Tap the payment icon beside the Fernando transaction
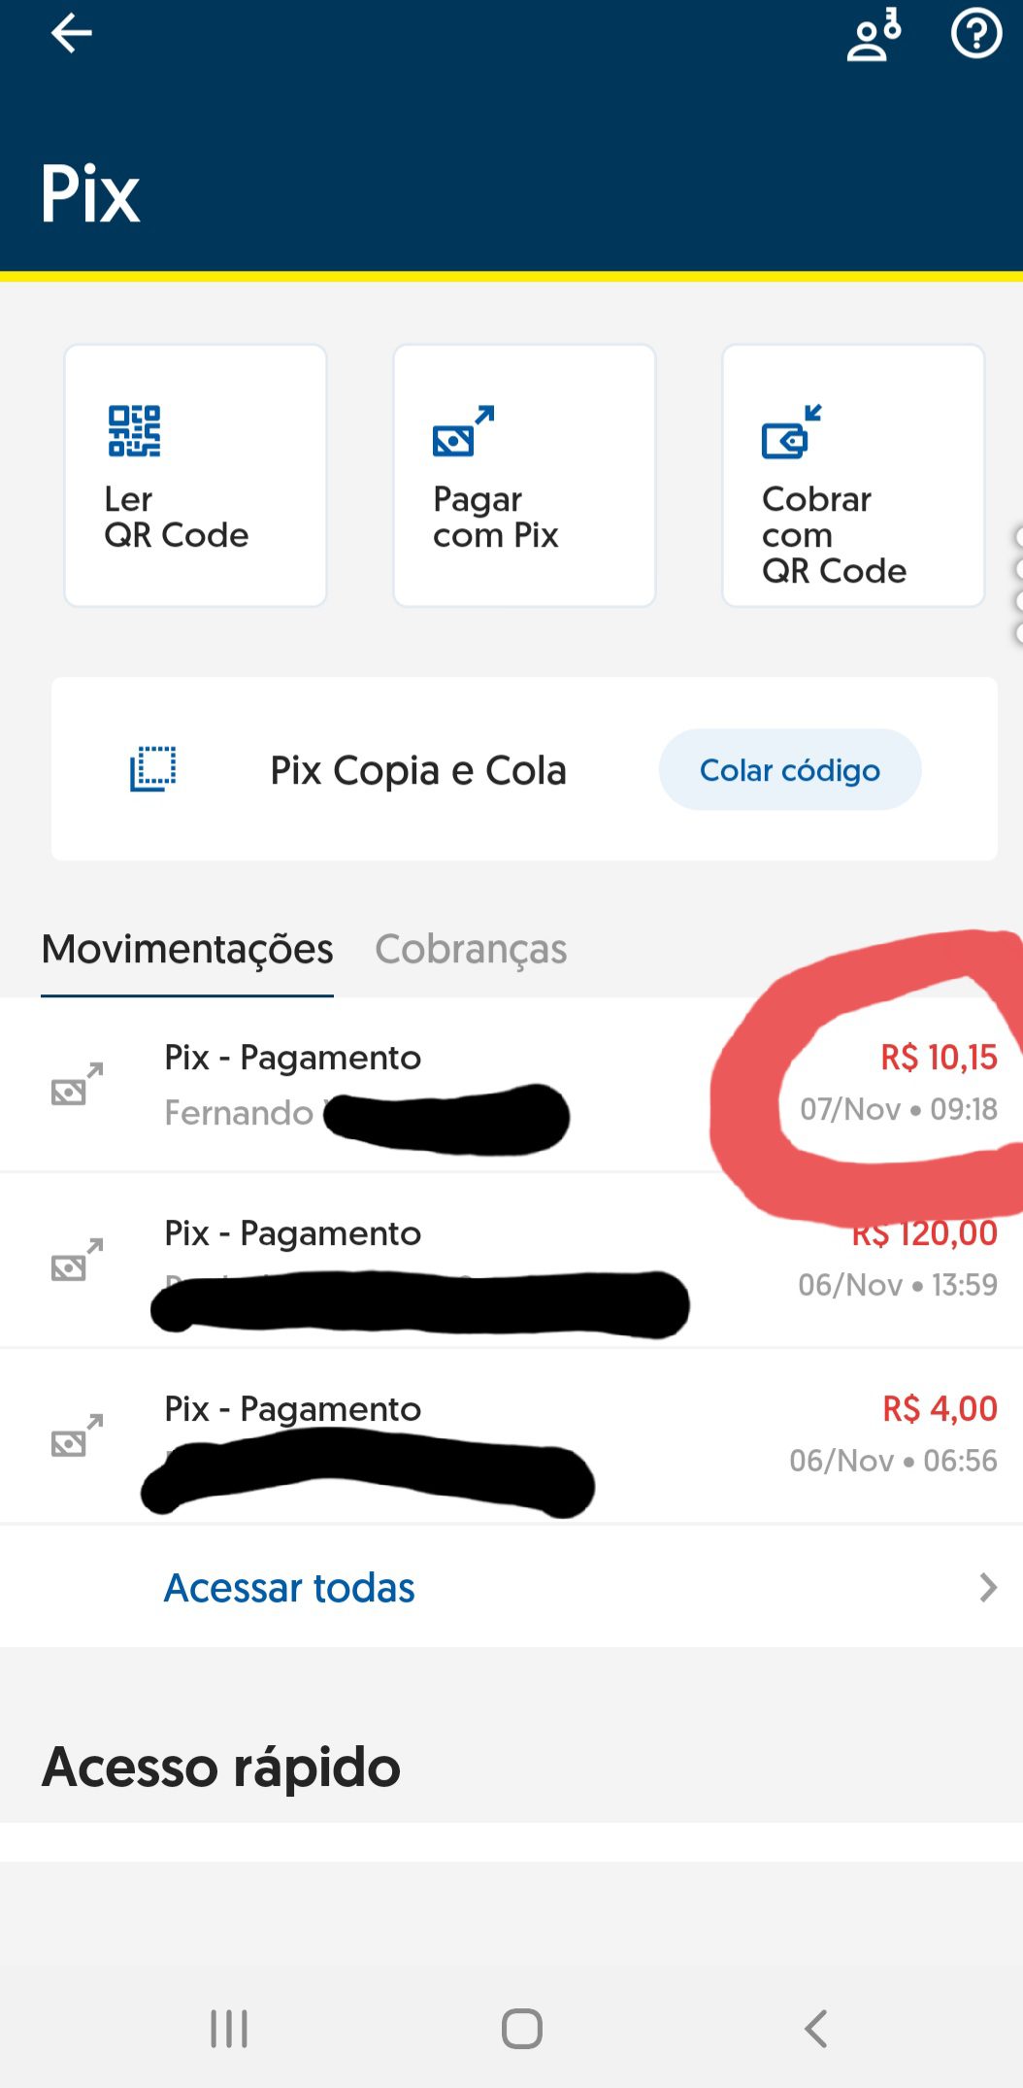Screen dimensions: 1023x2088 (x=77, y=1084)
